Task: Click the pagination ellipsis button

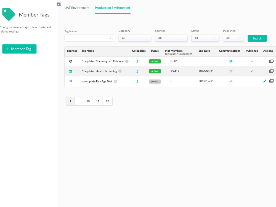Action: pos(79,101)
